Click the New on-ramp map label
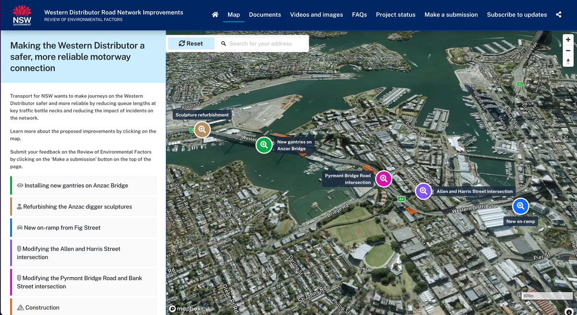Screen dimensions: 577x315 tap(521, 222)
